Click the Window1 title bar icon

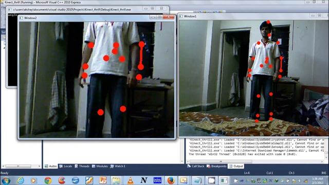pos(181,16)
